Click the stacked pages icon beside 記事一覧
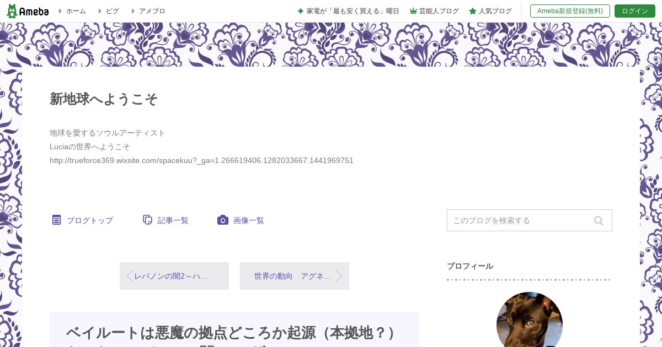Viewport: 662px width, 347px height. point(147,220)
